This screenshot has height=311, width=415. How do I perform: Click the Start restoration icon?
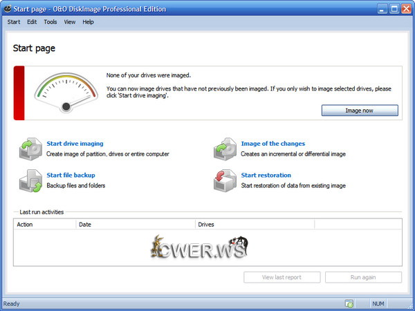point(225,180)
